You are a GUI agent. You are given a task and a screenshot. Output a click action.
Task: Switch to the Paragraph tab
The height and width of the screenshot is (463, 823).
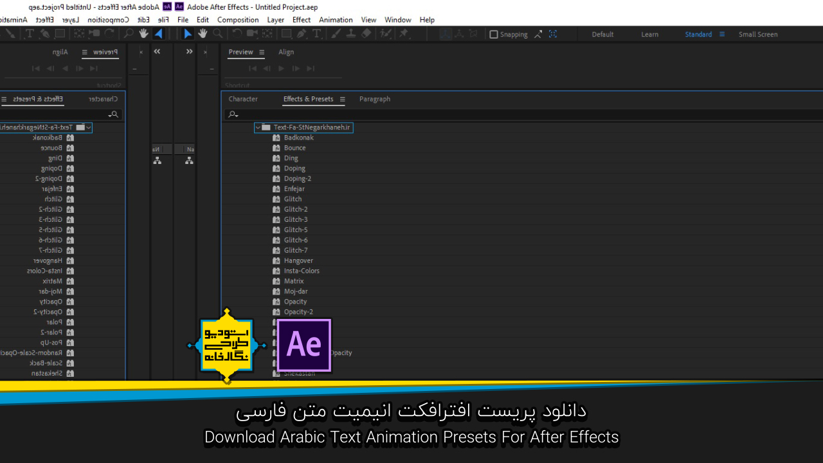(x=375, y=99)
